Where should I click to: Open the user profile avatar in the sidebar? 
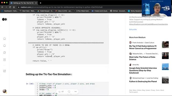click(5, 91)
